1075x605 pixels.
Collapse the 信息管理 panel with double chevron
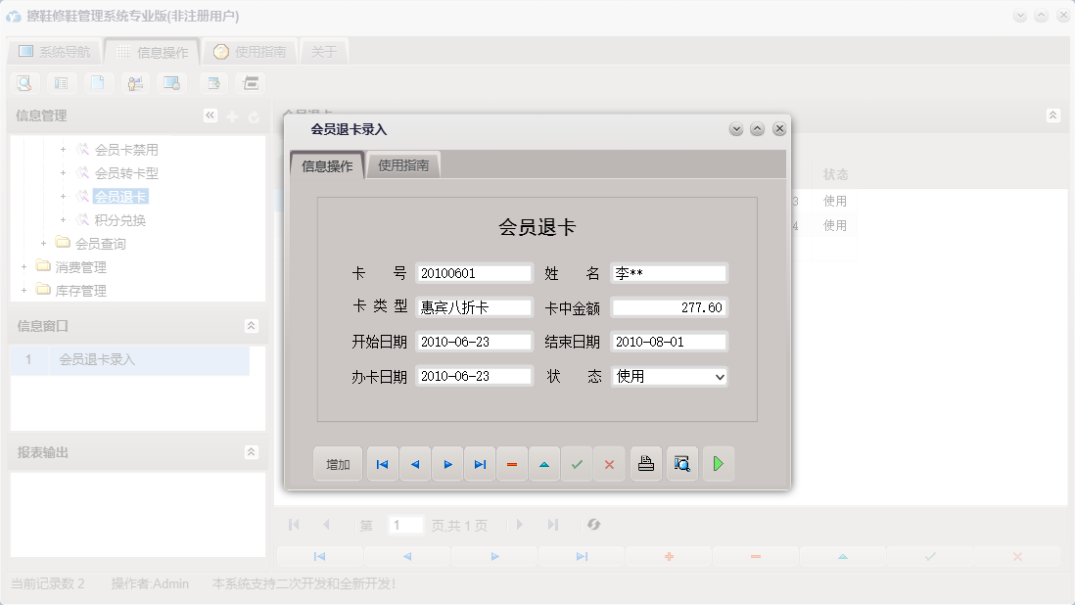coord(210,115)
